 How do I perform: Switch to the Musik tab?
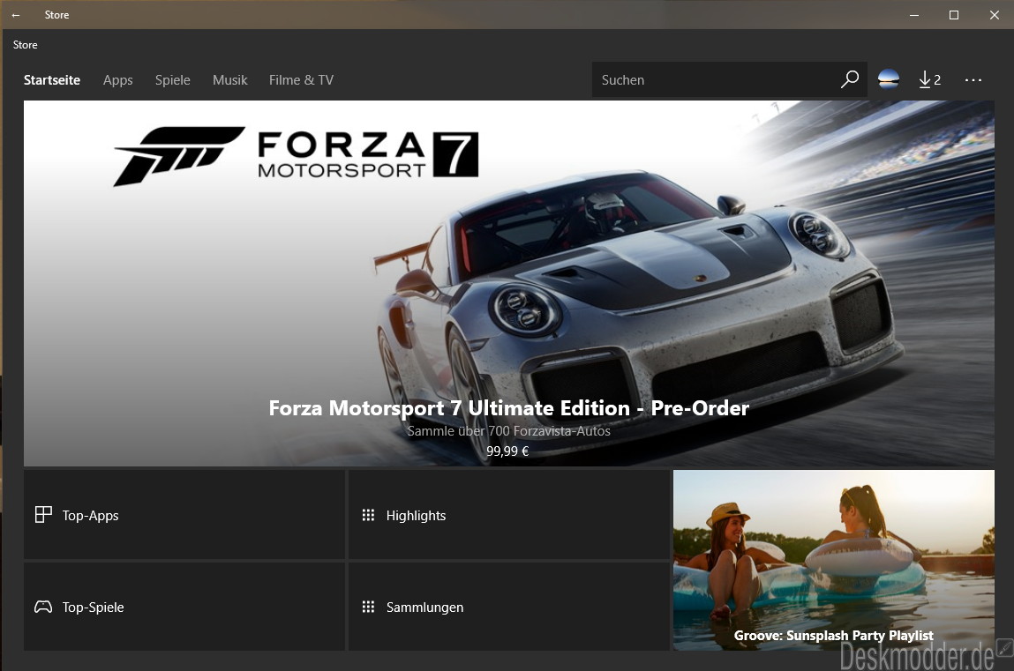(x=230, y=80)
